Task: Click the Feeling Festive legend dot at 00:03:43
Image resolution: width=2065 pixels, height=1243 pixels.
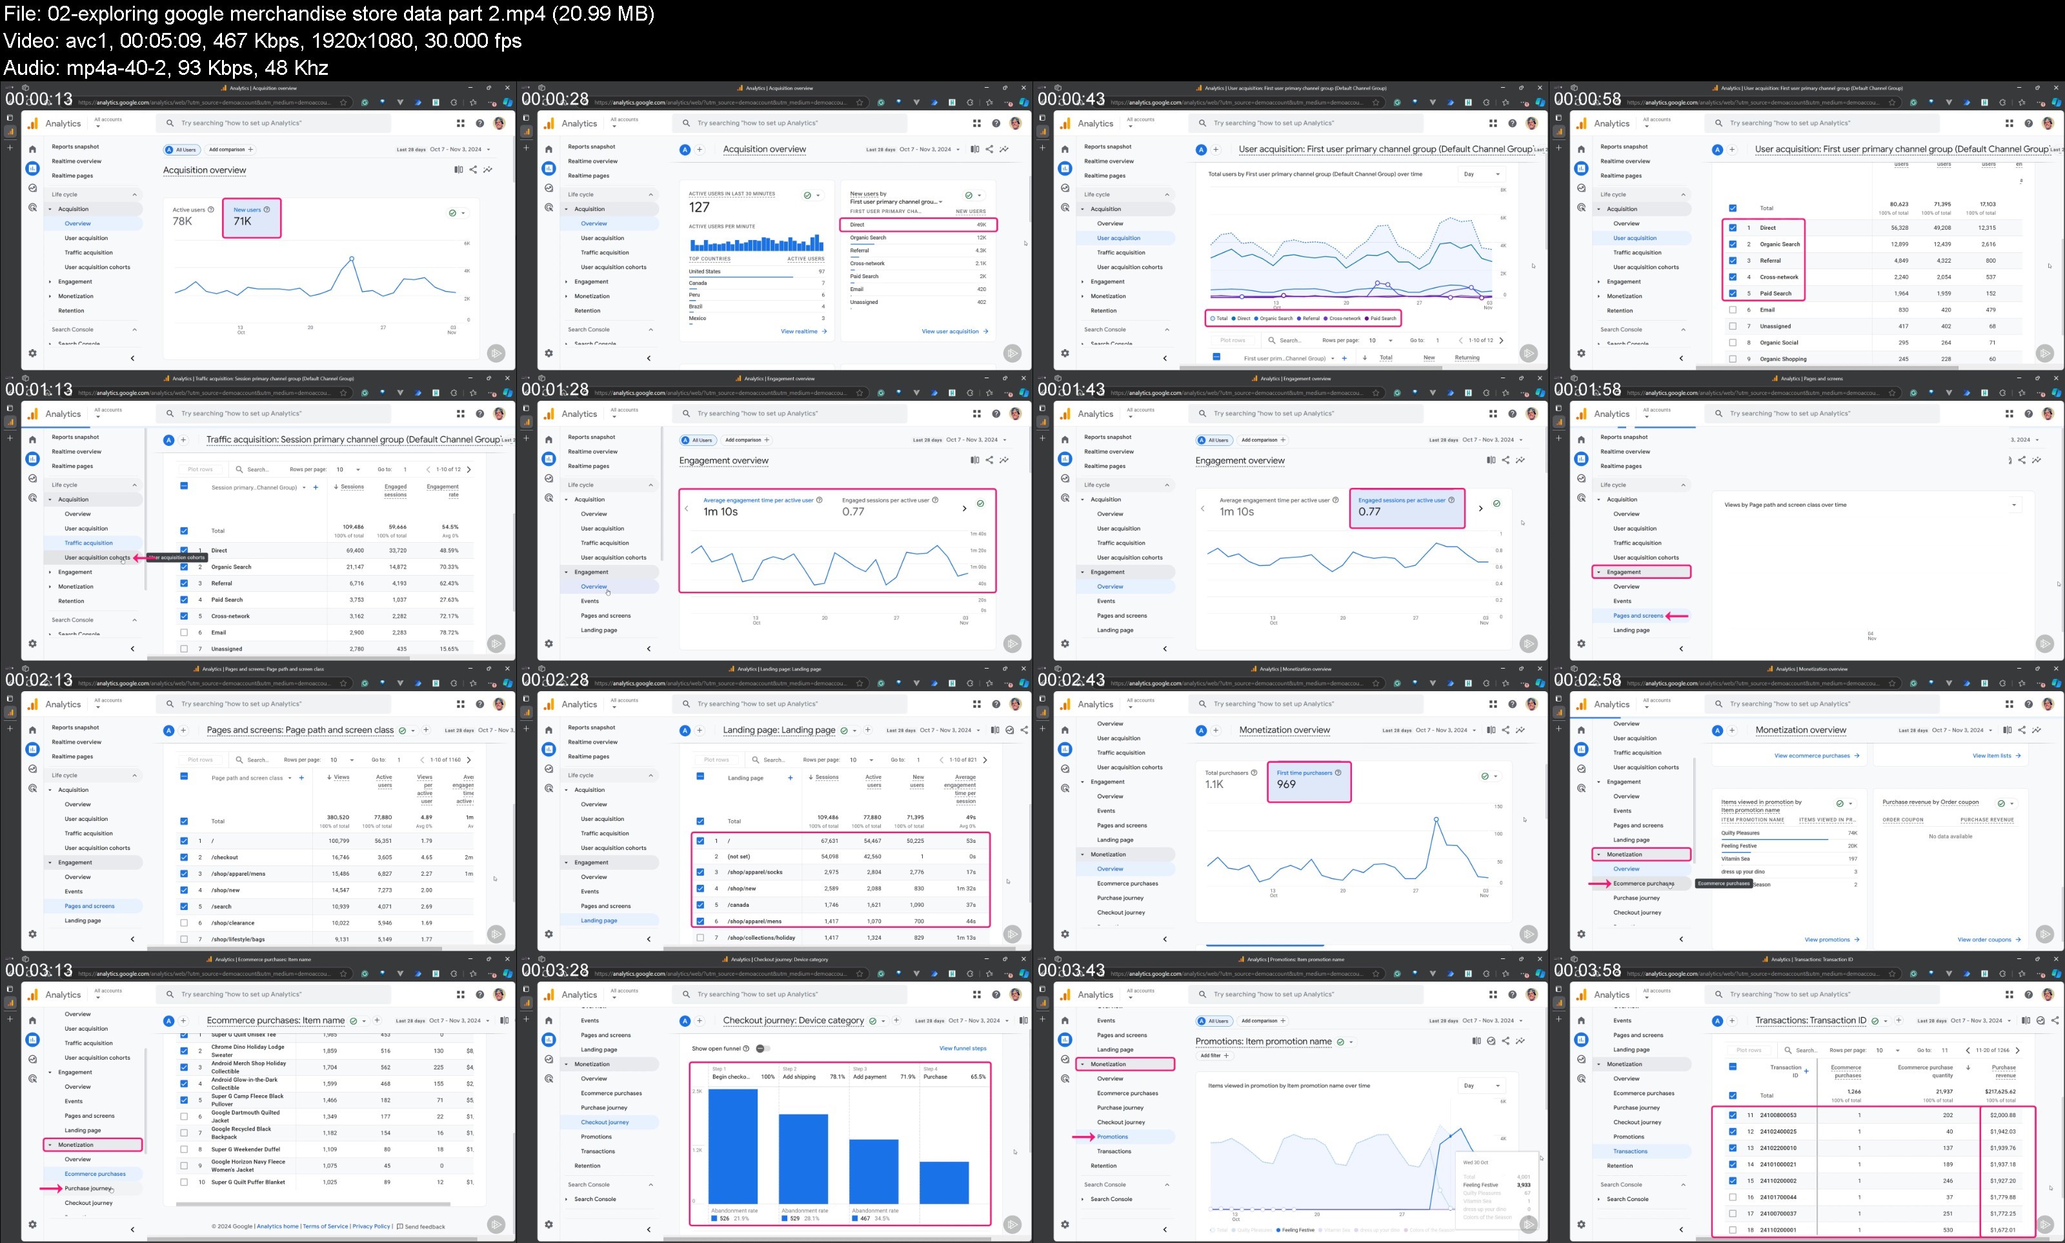Action: [1279, 1231]
